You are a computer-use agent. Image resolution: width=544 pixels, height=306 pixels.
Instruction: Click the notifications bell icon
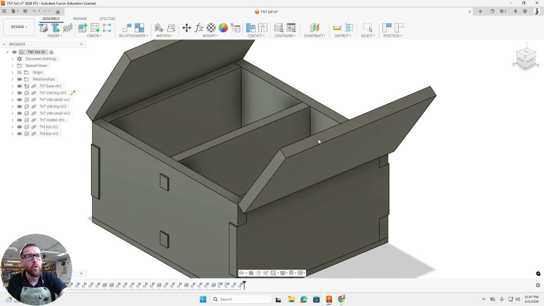click(x=515, y=11)
